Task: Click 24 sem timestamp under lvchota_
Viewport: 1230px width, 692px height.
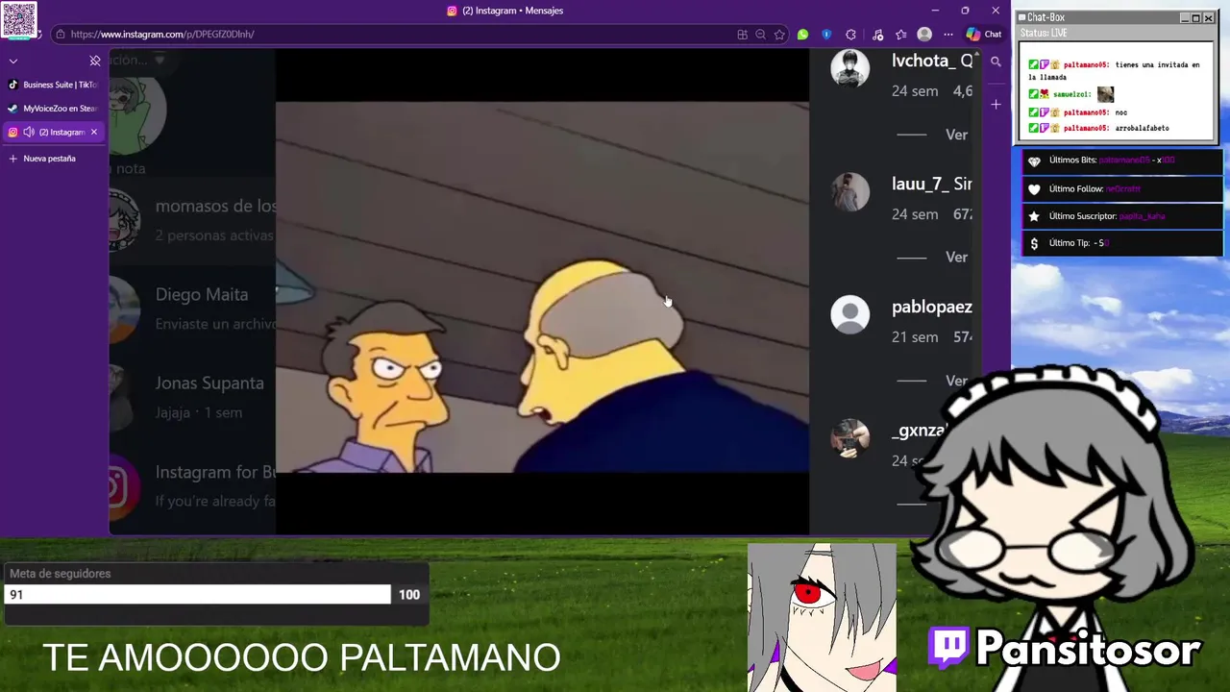Action: (915, 91)
